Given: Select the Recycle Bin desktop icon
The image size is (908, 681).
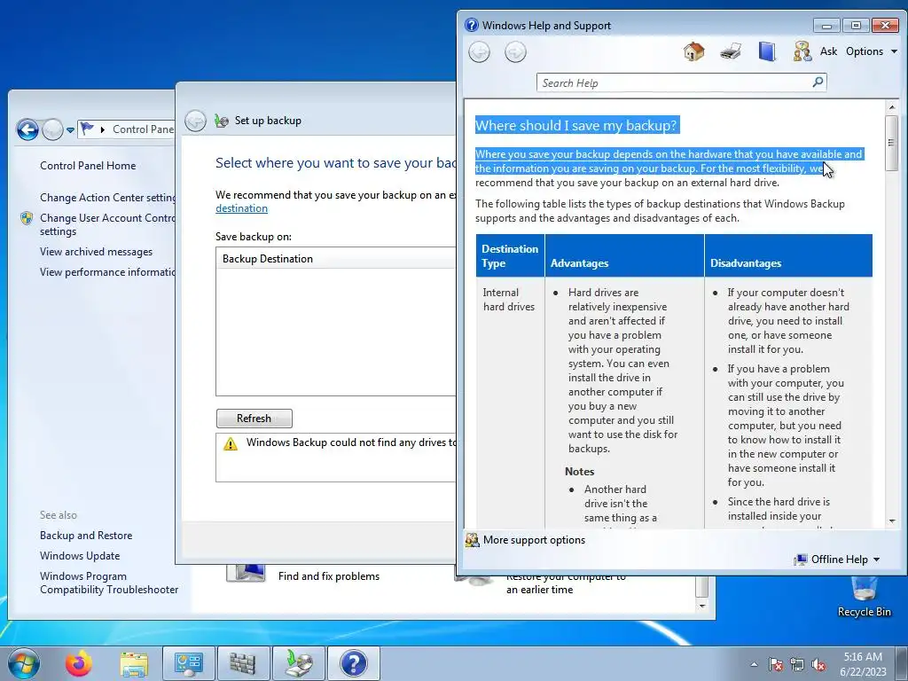Looking at the screenshot, I should tap(864, 598).
